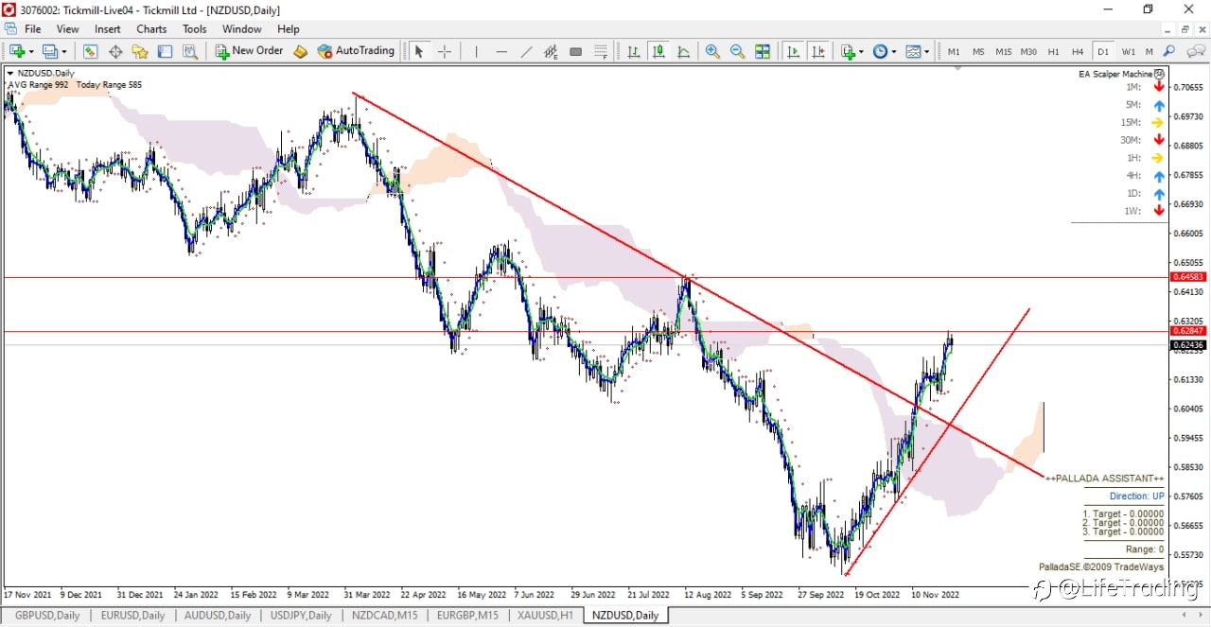Select the crosshair cursor tool
Viewport: 1211px width, 627px height.
click(445, 51)
